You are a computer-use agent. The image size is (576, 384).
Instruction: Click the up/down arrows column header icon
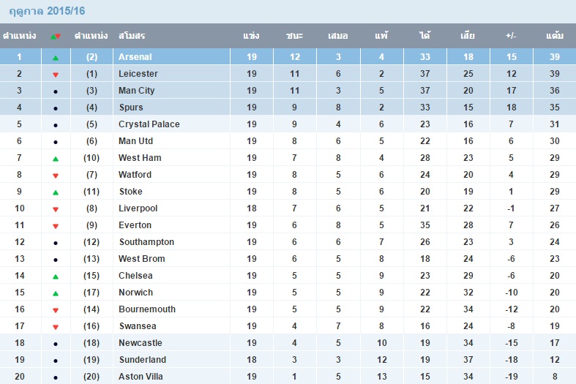tap(56, 36)
